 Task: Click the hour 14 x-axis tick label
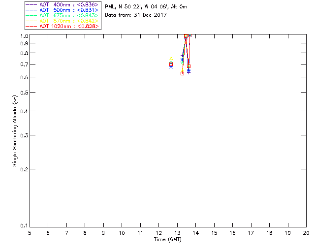(196, 233)
